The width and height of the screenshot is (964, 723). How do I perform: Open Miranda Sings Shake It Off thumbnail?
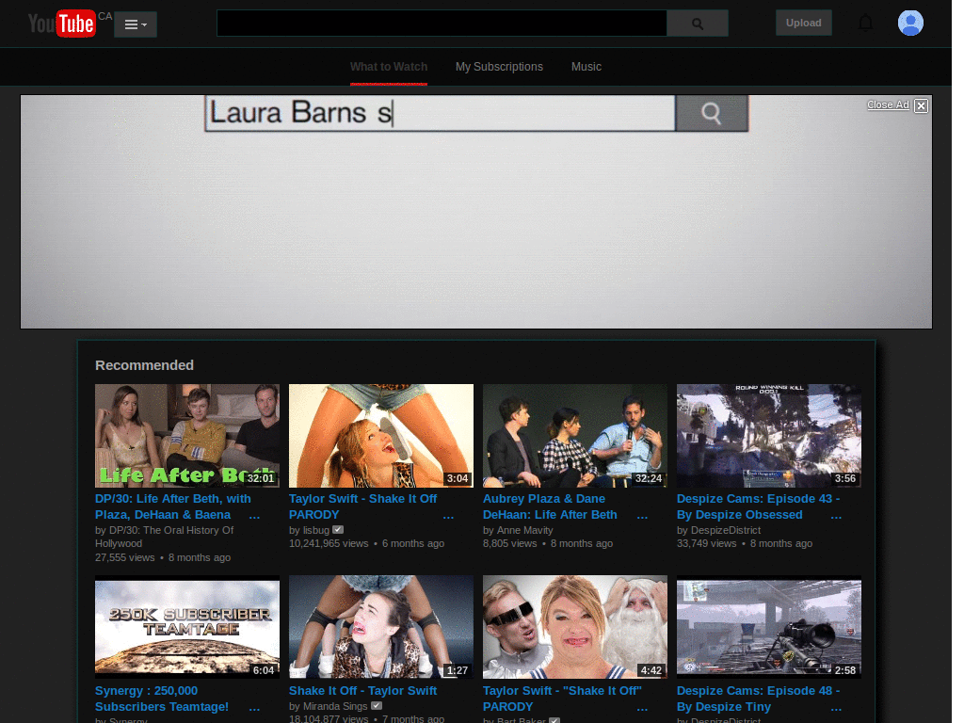(x=381, y=627)
